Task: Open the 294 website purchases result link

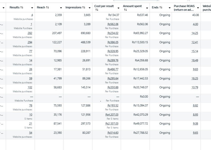Action: point(30,42)
